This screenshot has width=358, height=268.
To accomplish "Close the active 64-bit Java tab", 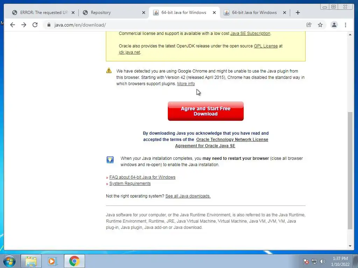I will 214,13.
